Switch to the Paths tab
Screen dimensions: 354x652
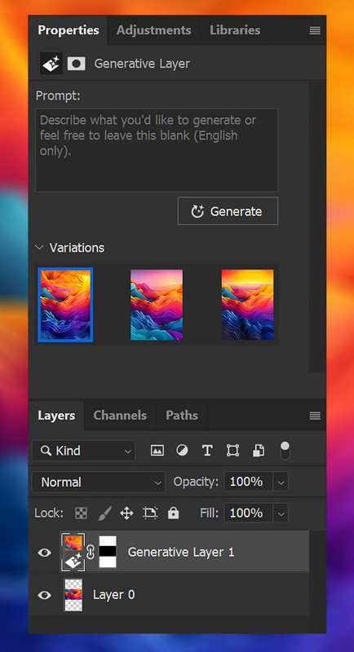182,416
